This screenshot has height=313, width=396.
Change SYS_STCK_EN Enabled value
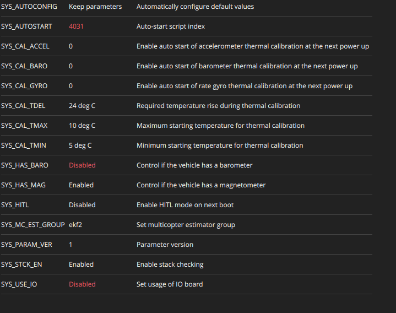point(81,265)
